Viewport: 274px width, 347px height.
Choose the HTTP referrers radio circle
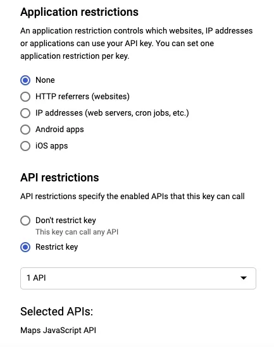tap(25, 97)
